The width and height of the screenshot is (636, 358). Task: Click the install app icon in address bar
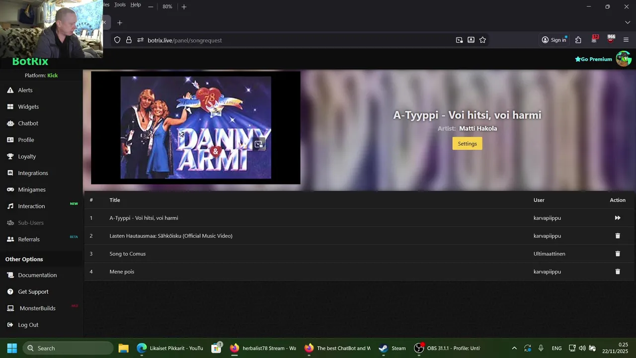click(x=471, y=40)
